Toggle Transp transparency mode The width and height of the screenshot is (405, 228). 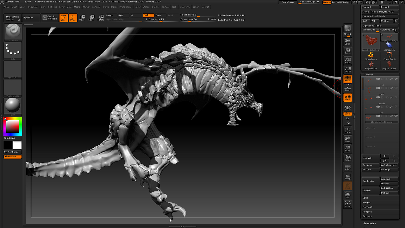pyautogui.click(x=347, y=176)
